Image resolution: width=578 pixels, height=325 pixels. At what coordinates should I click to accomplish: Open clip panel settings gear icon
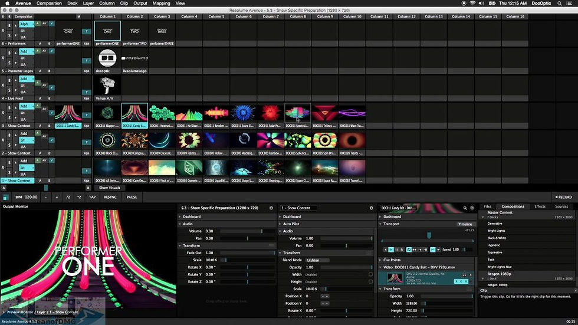(x=472, y=208)
